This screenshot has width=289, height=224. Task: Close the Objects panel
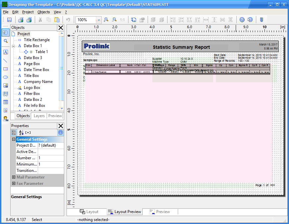coord(61,28)
